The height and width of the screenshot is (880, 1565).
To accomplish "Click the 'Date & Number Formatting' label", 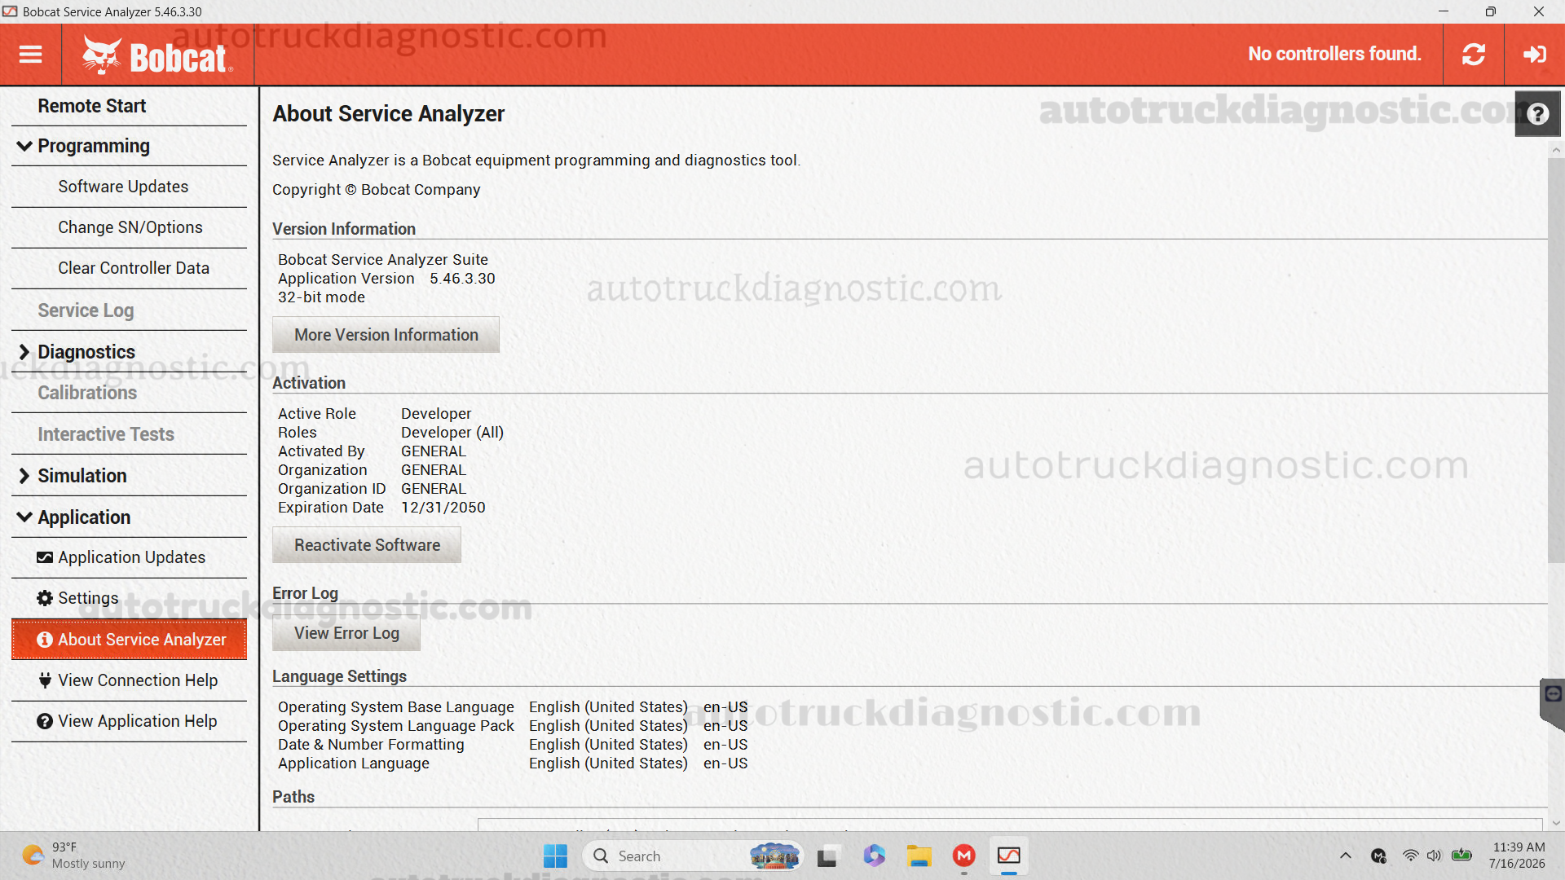I will click(371, 745).
